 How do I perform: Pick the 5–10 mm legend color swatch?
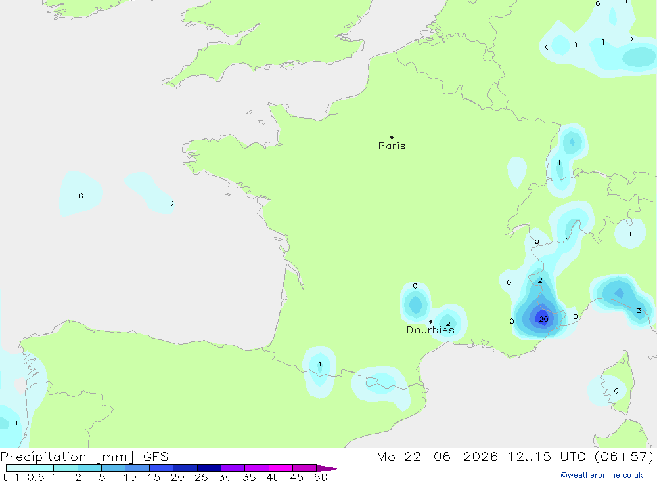click(x=114, y=468)
